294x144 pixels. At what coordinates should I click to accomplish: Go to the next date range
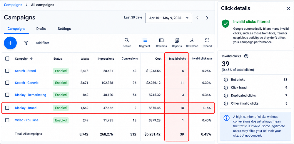pos(207,18)
